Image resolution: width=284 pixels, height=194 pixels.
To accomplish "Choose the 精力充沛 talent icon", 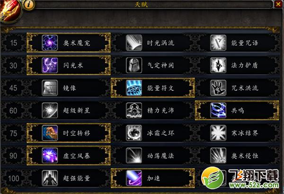I will coord(134,111).
